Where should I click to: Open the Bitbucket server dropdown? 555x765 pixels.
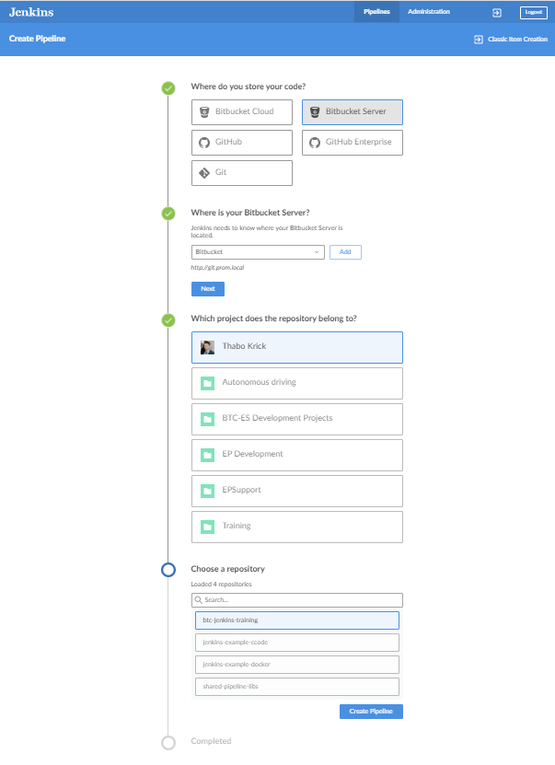pyautogui.click(x=258, y=252)
